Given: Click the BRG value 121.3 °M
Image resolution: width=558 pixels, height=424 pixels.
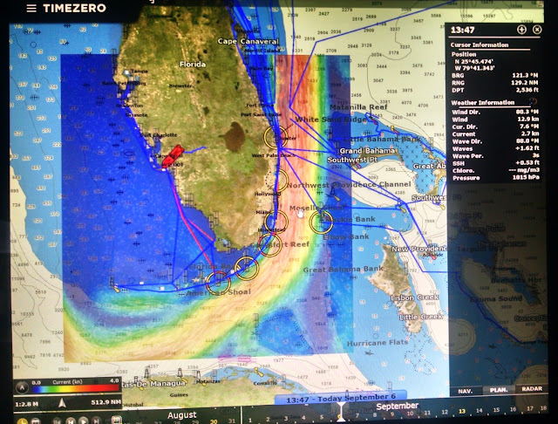Looking at the screenshot, I should click(x=525, y=76).
